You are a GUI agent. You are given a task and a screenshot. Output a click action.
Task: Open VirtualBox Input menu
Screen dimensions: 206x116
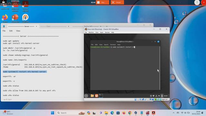pyautogui.click(x=102, y=32)
